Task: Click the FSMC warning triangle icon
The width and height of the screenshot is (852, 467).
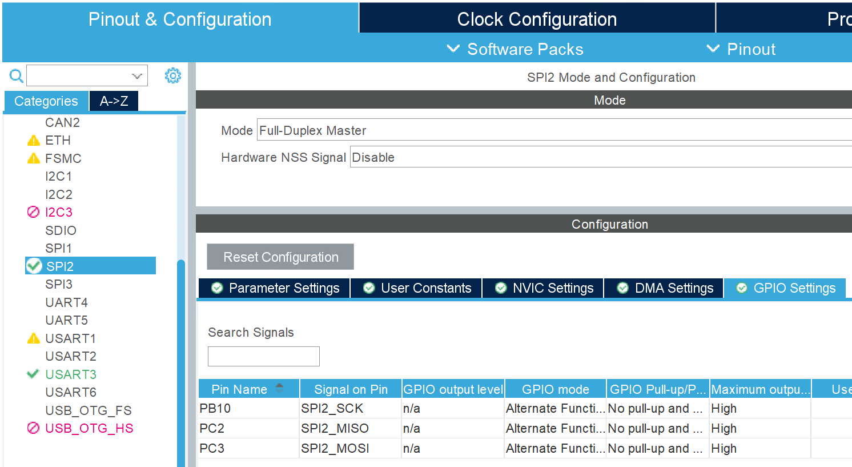Action: [34, 158]
